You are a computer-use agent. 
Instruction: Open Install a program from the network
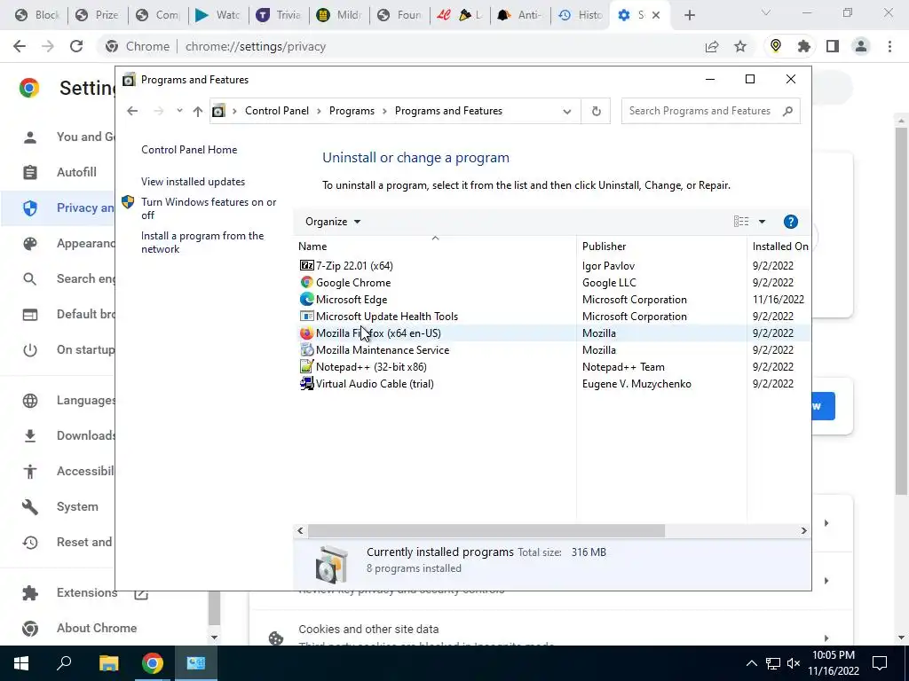(202, 242)
